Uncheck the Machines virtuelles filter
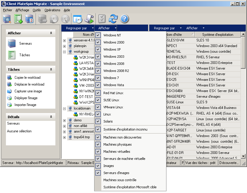 tap(98, 152)
